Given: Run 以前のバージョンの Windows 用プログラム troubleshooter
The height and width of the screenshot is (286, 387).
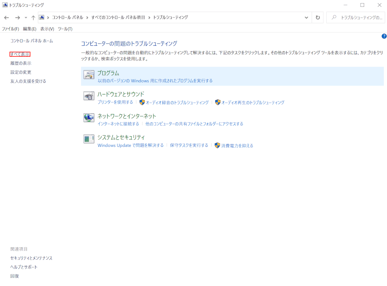Looking at the screenshot, I should pos(155,81).
